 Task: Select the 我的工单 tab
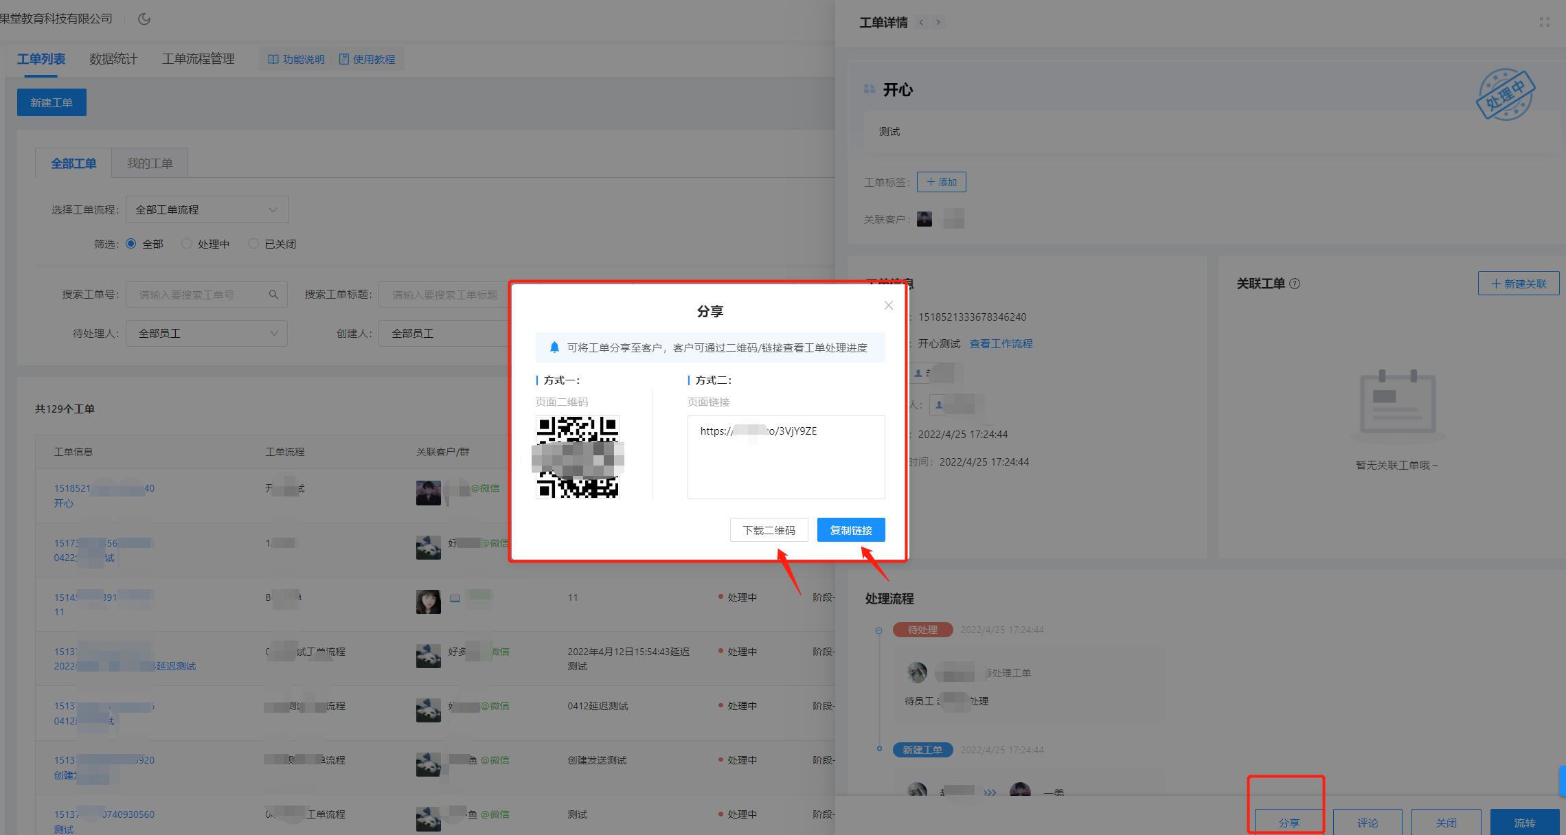click(x=150, y=163)
